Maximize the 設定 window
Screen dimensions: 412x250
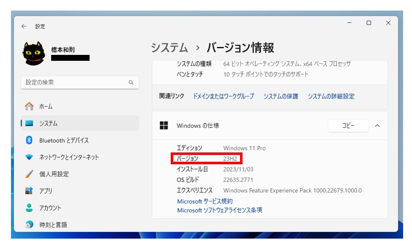369,23
